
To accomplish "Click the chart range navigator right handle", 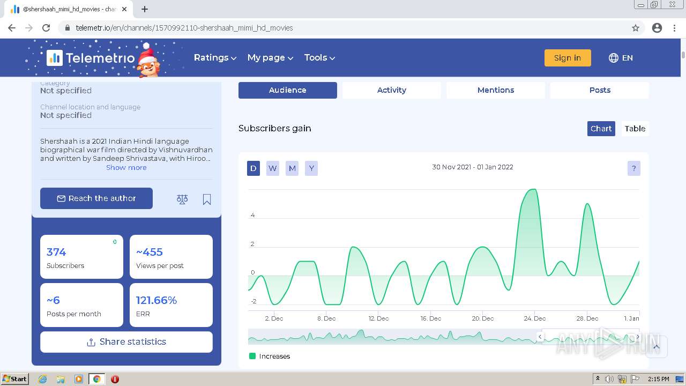I will pos(638,337).
